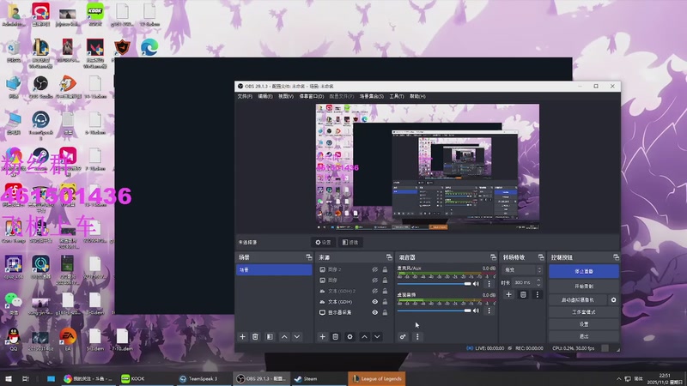Hide display capture source via eye icon
687x386 pixels.
(375, 312)
